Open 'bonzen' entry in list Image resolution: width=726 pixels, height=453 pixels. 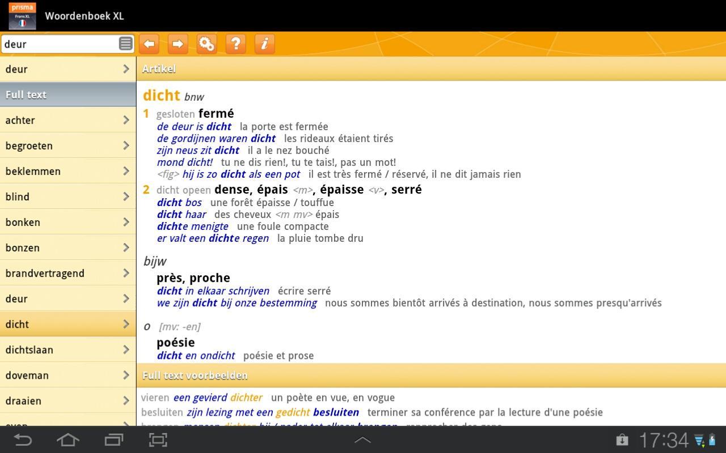pos(68,247)
